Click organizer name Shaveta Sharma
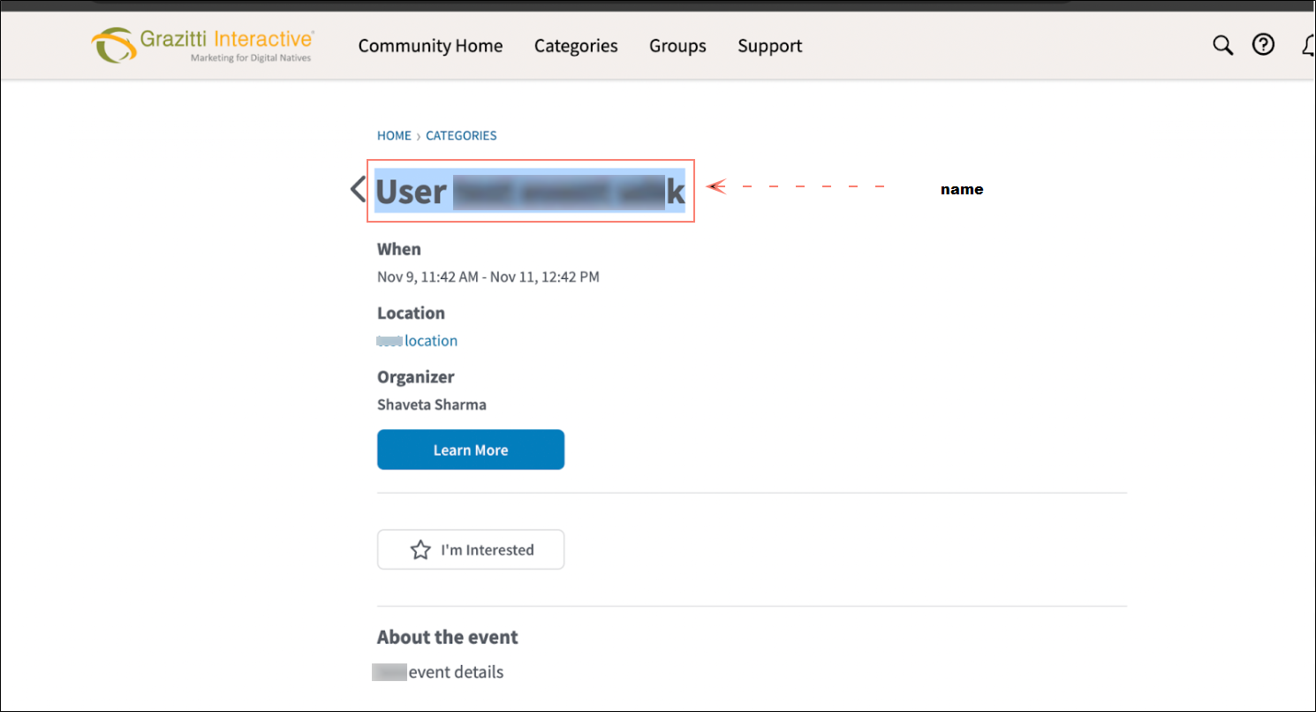The width and height of the screenshot is (1316, 712). (x=431, y=405)
